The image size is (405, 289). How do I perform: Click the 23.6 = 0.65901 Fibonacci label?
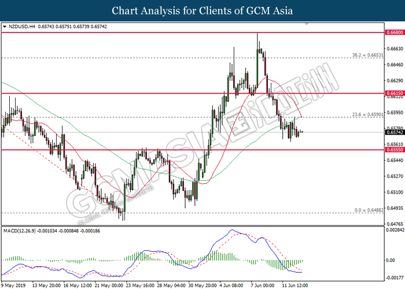pos(368,114)
